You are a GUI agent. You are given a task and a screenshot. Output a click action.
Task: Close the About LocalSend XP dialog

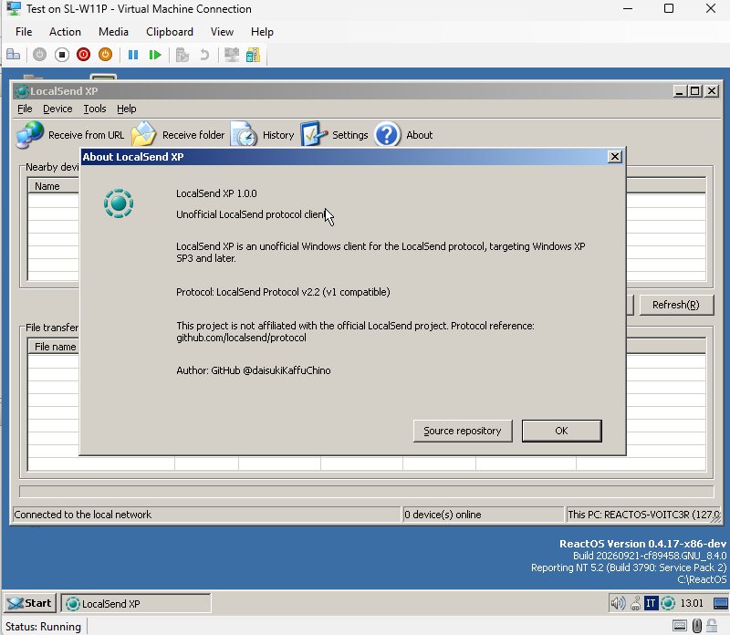pyautogui.click(x=614, y=157)
